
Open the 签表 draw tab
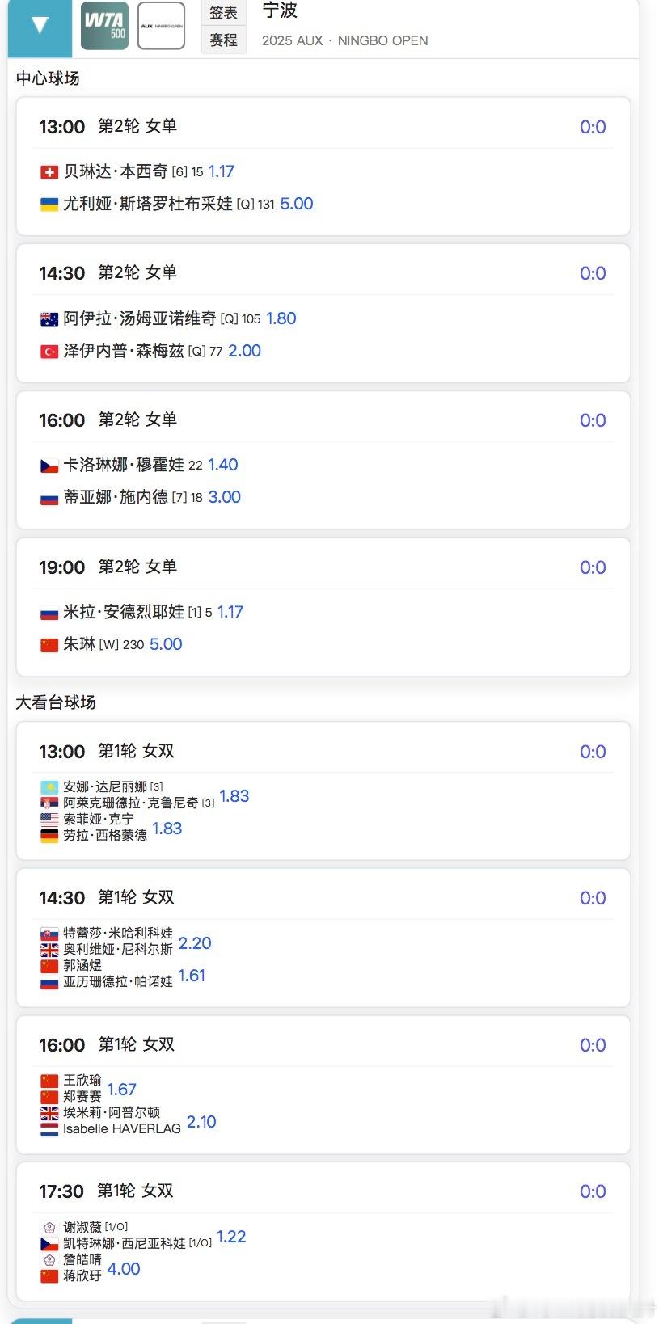click(223, 13)
